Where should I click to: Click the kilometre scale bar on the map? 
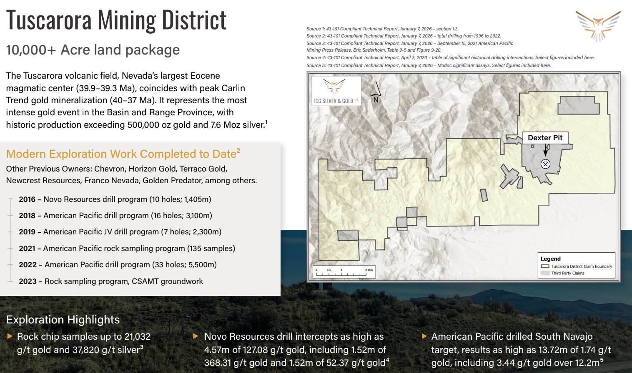[344, 272]
